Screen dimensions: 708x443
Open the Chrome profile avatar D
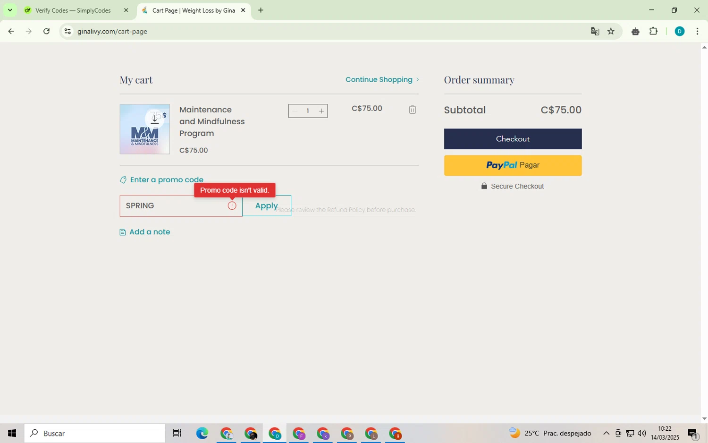pyautogui.click(x=680, y=31)
